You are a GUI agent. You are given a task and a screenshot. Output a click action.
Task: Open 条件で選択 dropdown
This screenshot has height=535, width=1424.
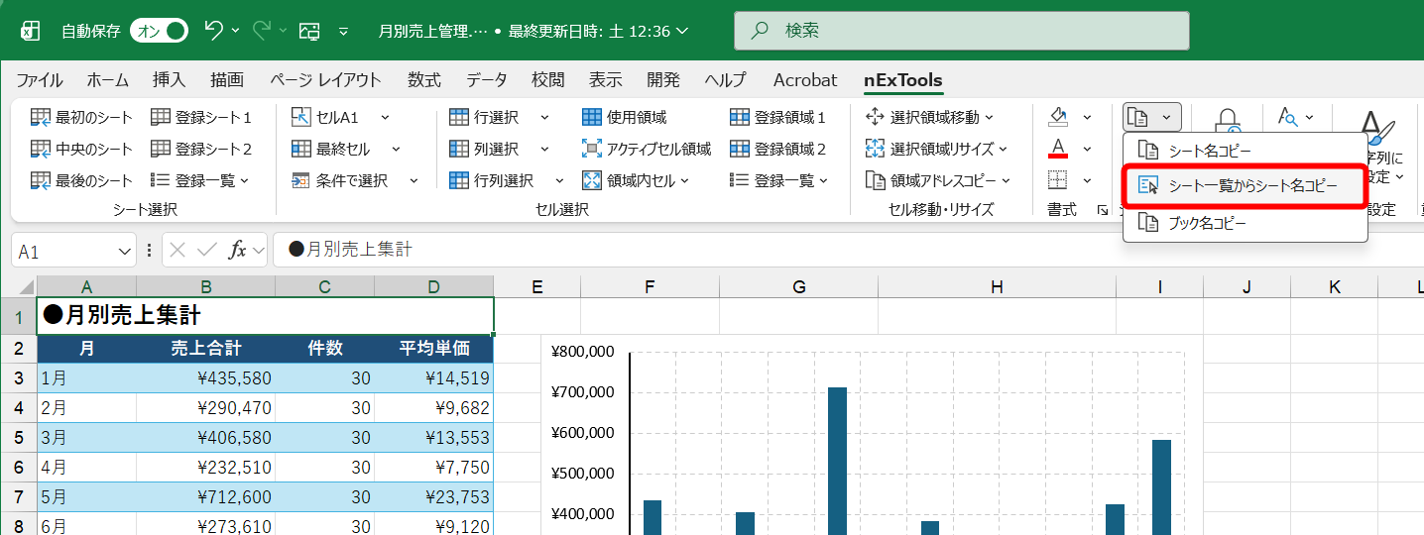tap(414, 180)
